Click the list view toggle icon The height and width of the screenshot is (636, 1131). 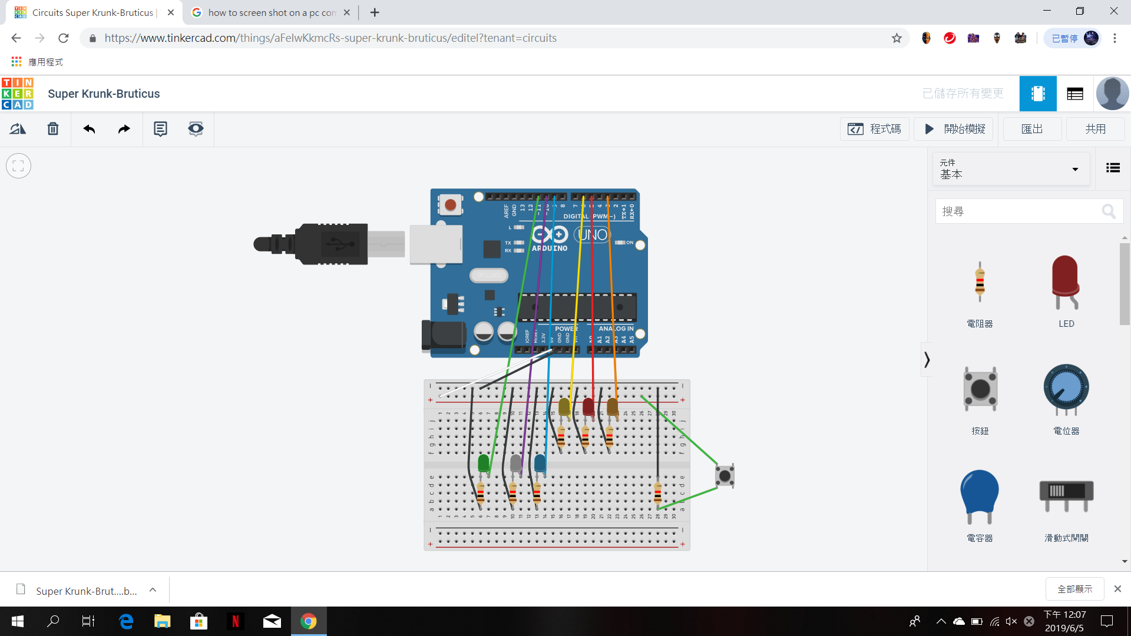click(x=1112, y=168)
